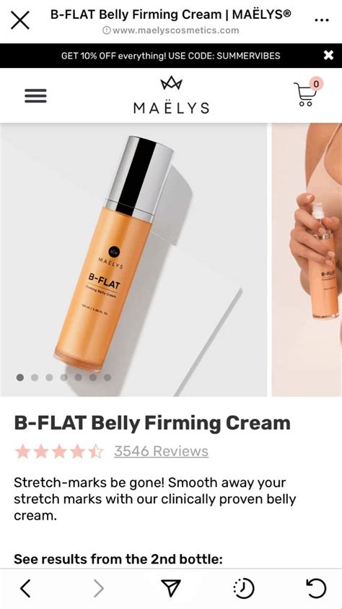This screenshot has width=342, height=609.
Task: Tap the MAËLYS crown logo
Action: point(171,95)
